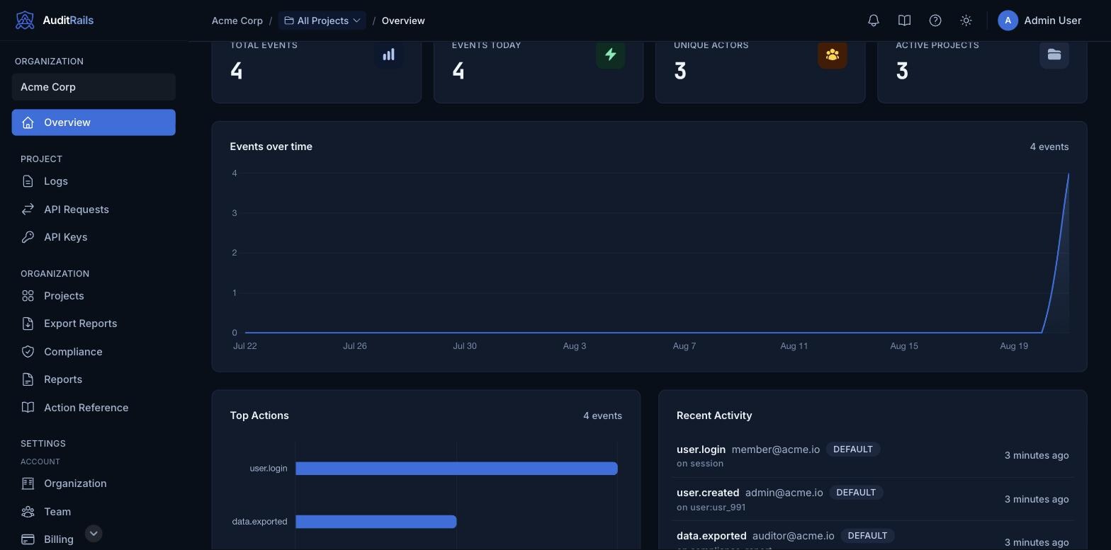Click the Top Actions heading
Image resolution: width=1111 pixels, height=550 pixels.
point(259,416)
